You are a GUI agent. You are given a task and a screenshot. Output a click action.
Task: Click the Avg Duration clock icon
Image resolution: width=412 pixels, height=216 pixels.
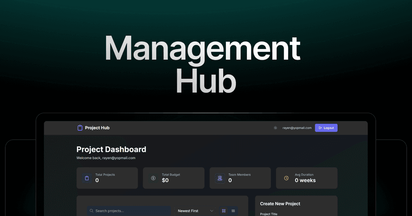click(x=286, y=178)
